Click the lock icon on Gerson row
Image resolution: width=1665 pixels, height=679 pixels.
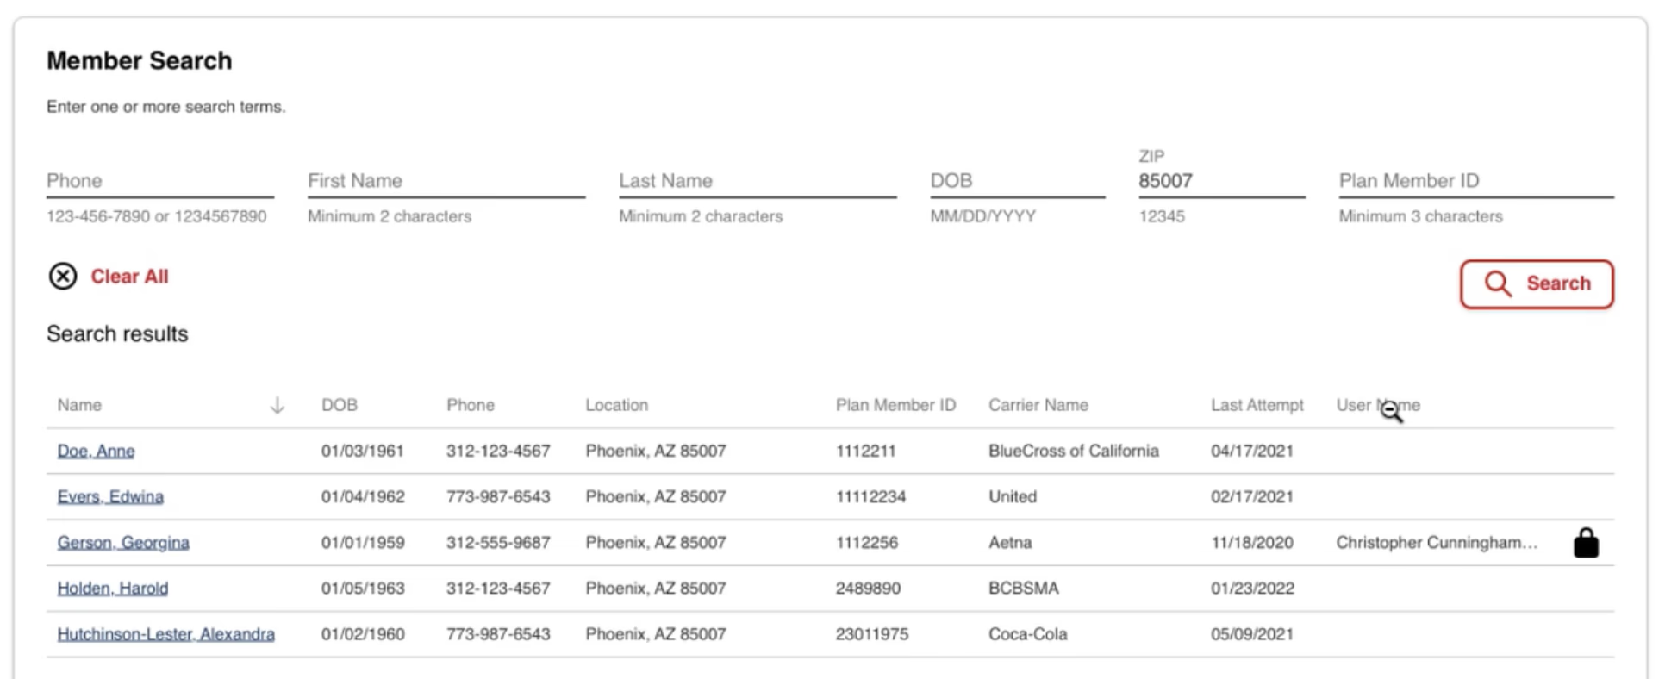(x=1586, y=543)
